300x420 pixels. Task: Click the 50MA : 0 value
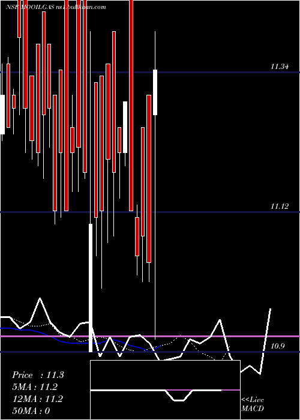click(31, 411)
